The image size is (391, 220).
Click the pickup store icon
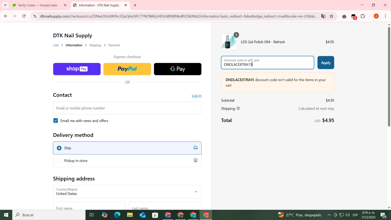(x=195, y=160)
